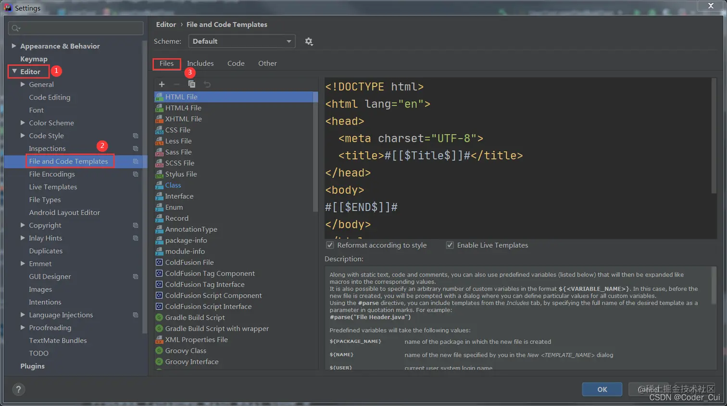Click the OK button
The height and width of the screenshot is (406, 727).
602,389
